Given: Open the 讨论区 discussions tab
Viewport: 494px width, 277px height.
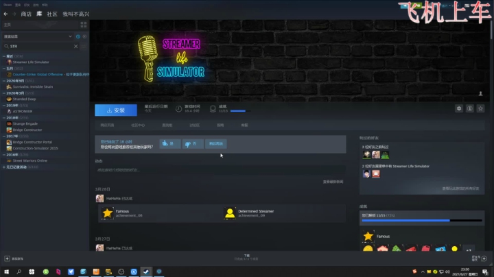Looking at the screenshot, I should pos(194,125).
